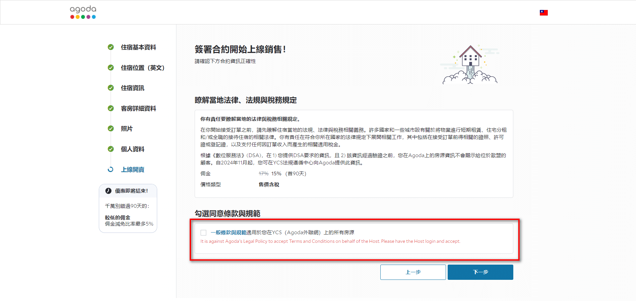Click the clock icon in the 優惠即將結束 card
This screenshot has width=636, height=301.
(x=108, y=191)
